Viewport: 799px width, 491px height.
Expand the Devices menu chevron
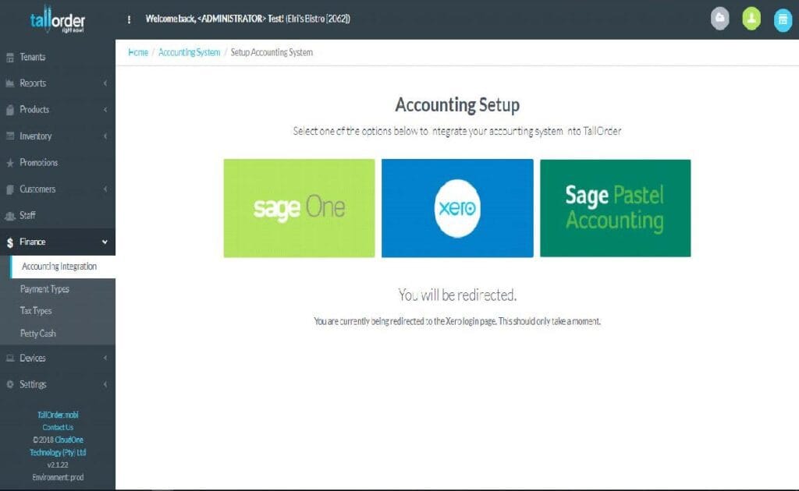[105, 358]
